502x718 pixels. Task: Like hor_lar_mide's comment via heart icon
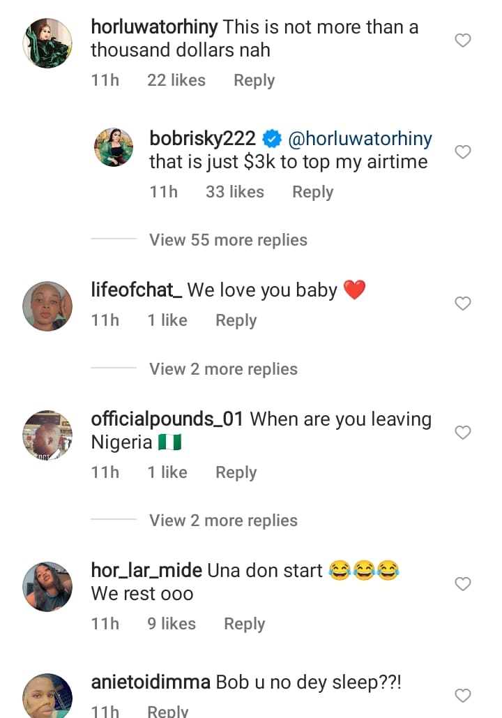pos(463,584)
